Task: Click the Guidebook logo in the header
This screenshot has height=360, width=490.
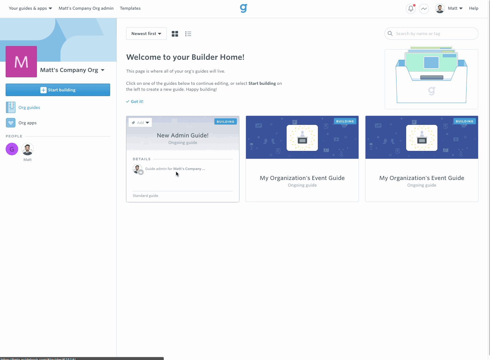Action: click(x=243, y=8)
